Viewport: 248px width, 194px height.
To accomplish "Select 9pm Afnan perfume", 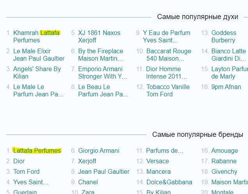I will click(226, 87).
